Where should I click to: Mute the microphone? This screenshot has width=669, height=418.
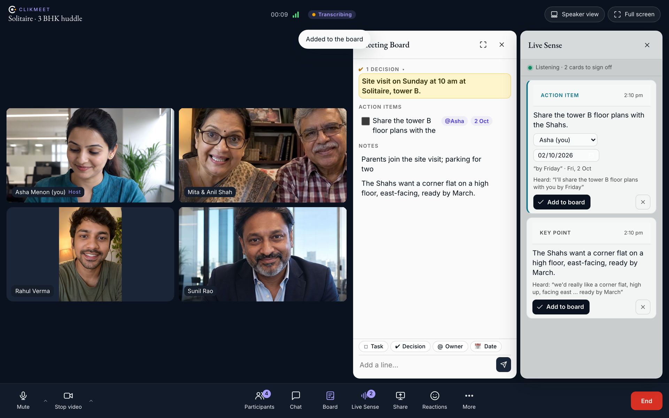23,401
